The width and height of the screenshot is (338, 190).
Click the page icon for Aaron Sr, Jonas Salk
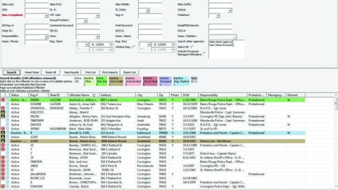click(7, 104)
